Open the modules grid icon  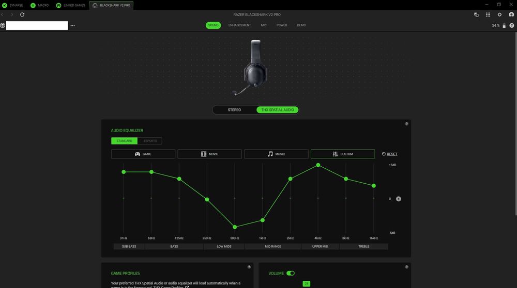tap(488, 14)
